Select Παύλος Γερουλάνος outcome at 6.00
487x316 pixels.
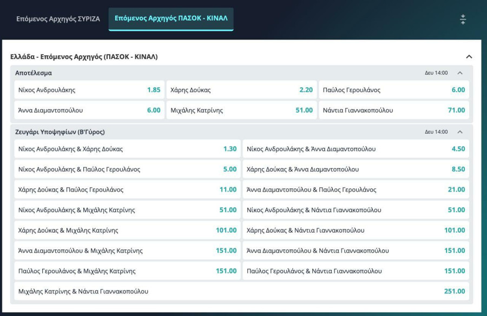coord(393,90)
